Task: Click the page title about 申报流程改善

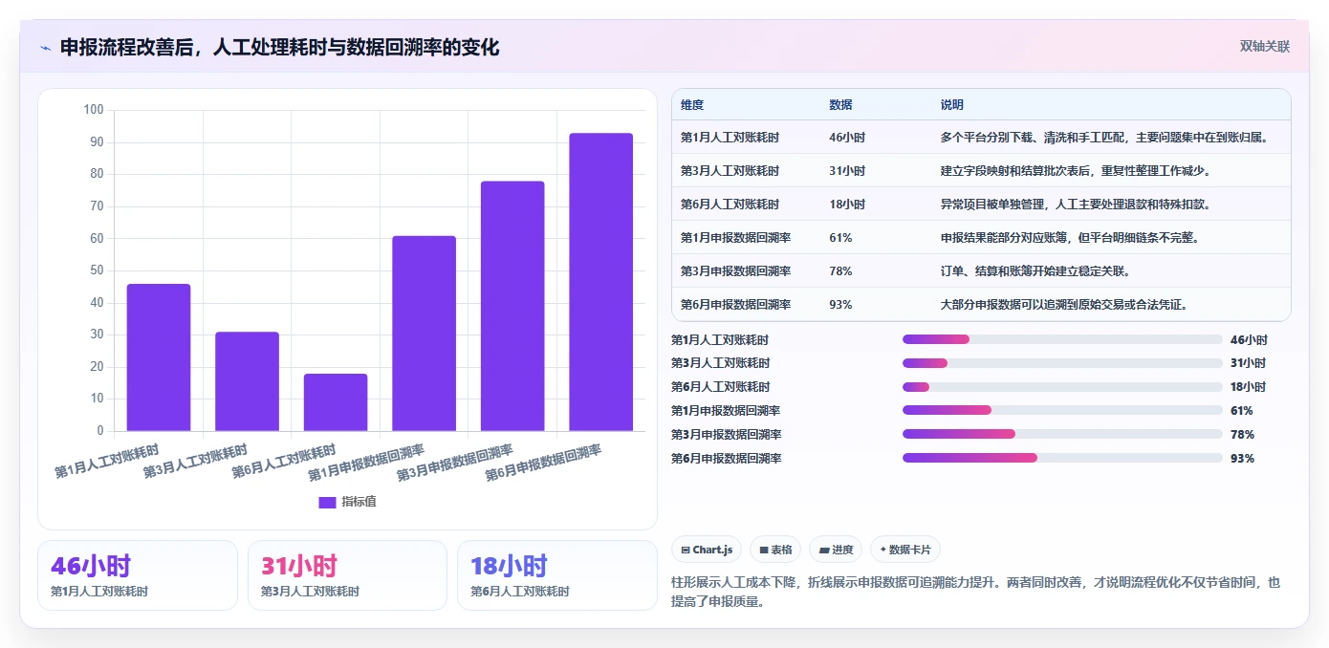Action: click(279, 48)
